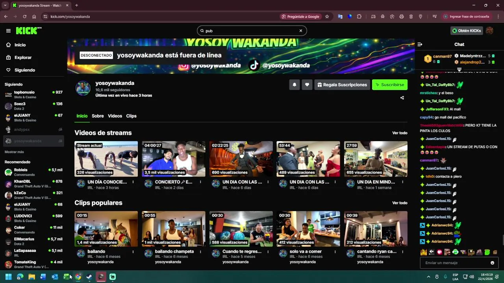This screenshot has height=283, width=504.
Task: Open options menu for bailando champeta clip
Action: (x=200, y=252)
